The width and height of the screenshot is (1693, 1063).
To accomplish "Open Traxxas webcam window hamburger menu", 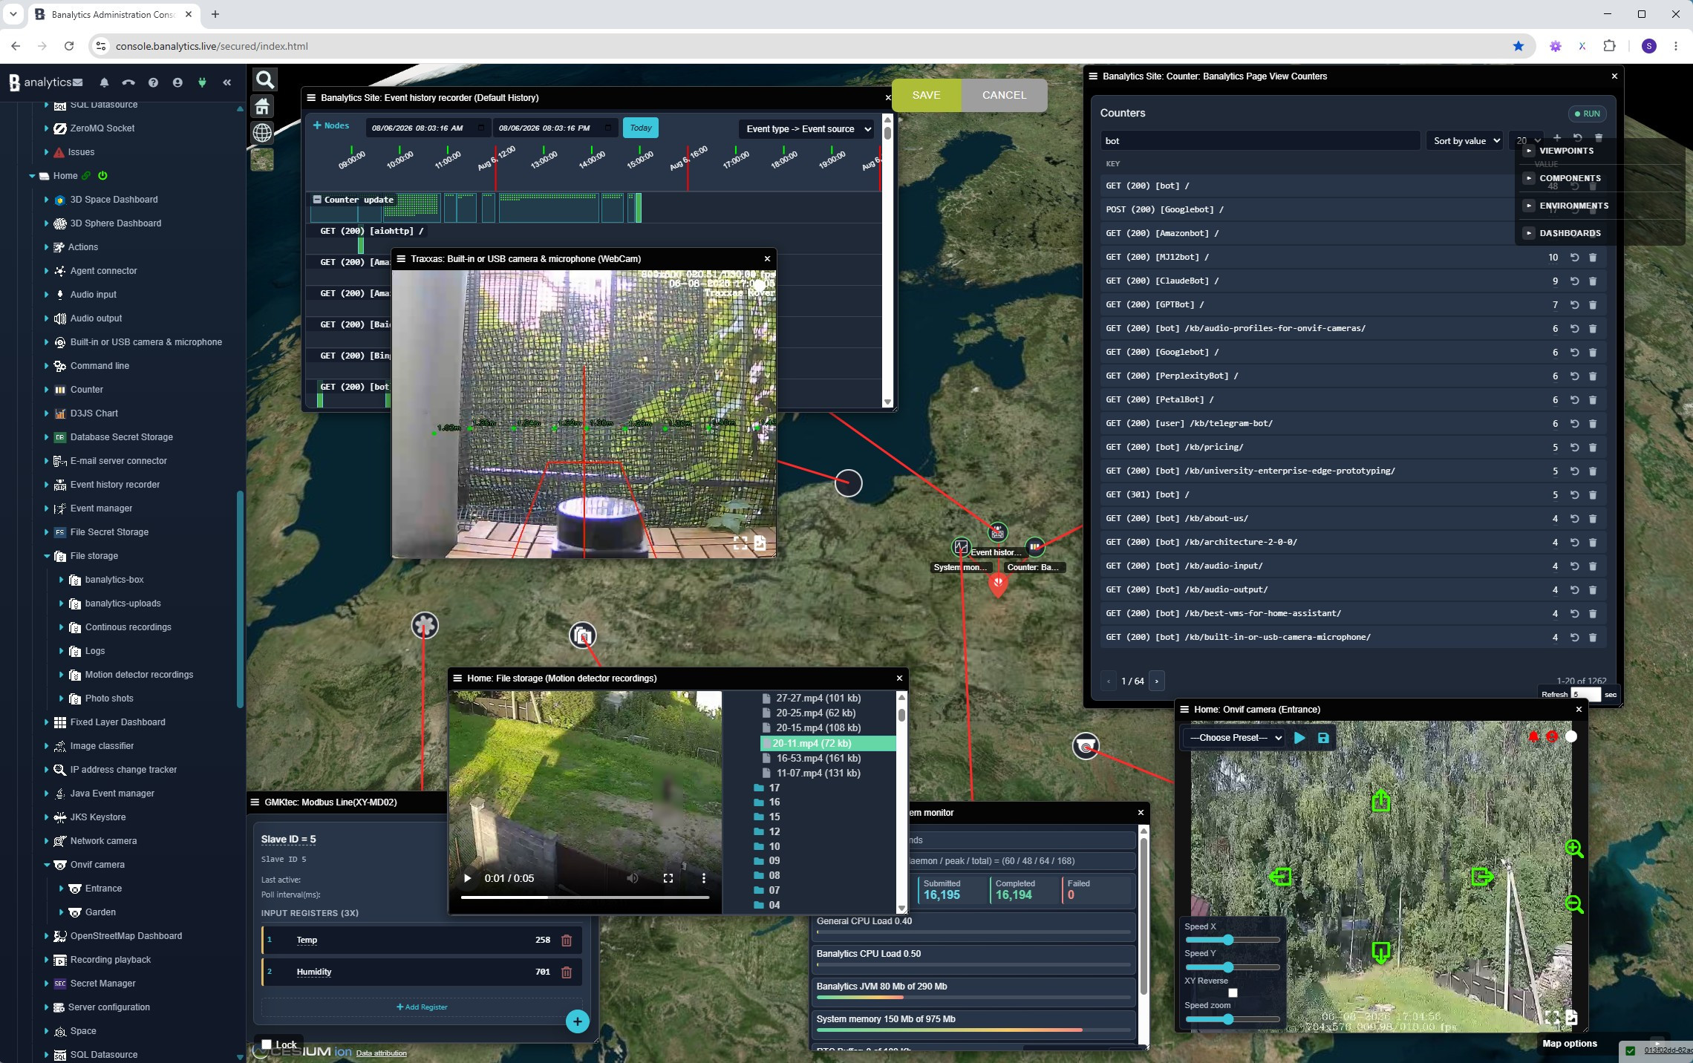I will coord(401,259).
